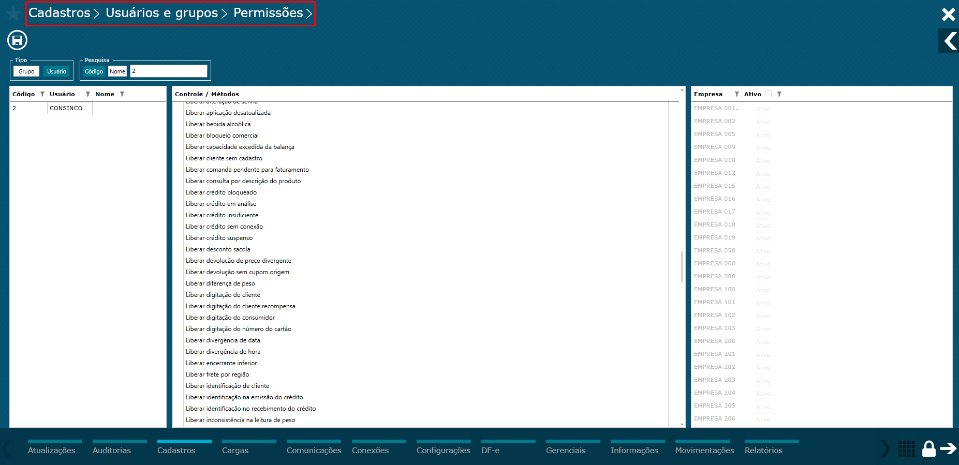Select the CONSINCO user cell
The image size is (959, 465).
69,108
